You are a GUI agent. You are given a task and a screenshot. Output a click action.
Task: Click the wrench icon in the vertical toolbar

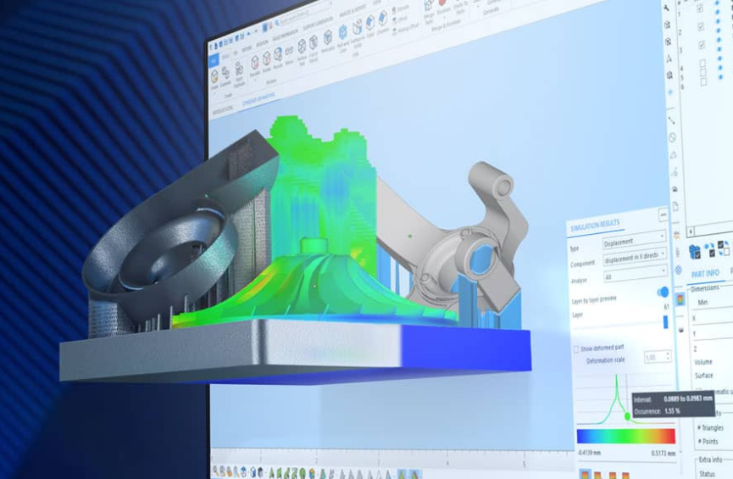click(x=668, y=7)
